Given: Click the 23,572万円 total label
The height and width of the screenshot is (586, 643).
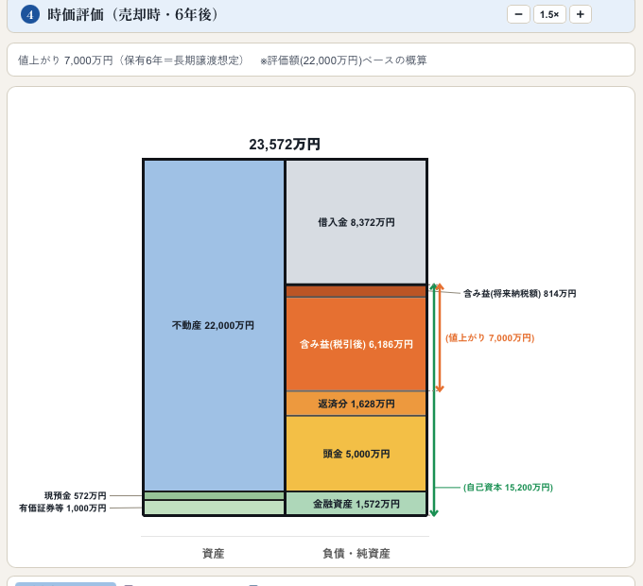Looking at the screenshot, I should (x=285, y=145).
